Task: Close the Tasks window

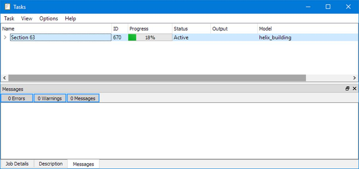Action: 348,7
